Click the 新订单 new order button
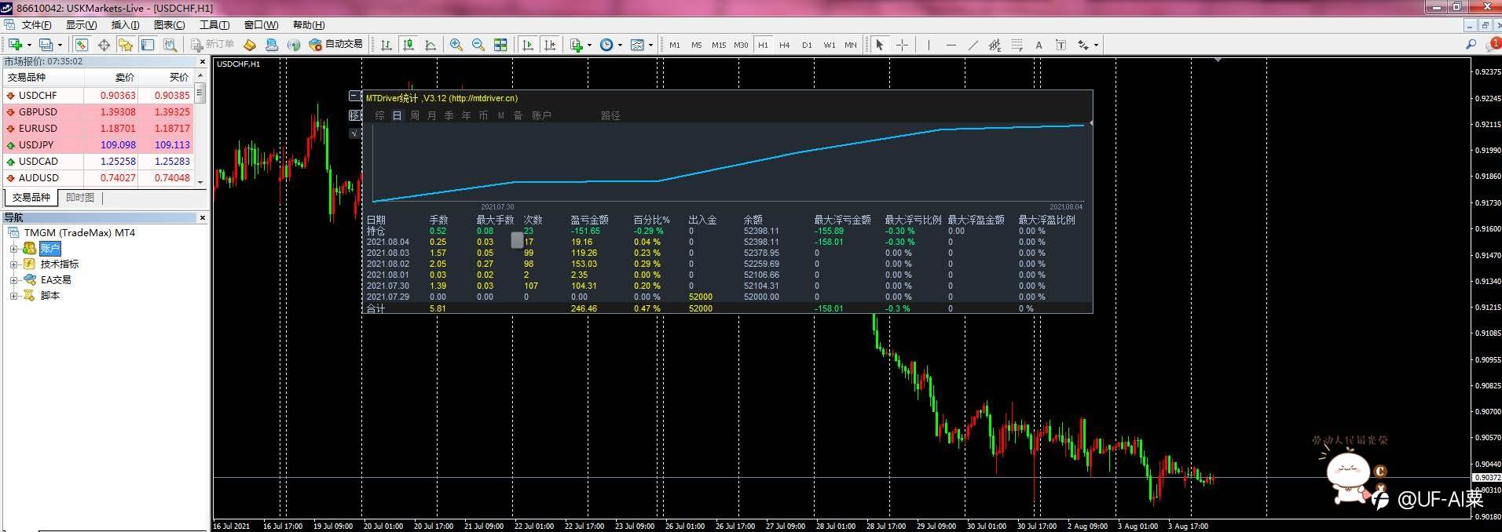 [213, 45]
